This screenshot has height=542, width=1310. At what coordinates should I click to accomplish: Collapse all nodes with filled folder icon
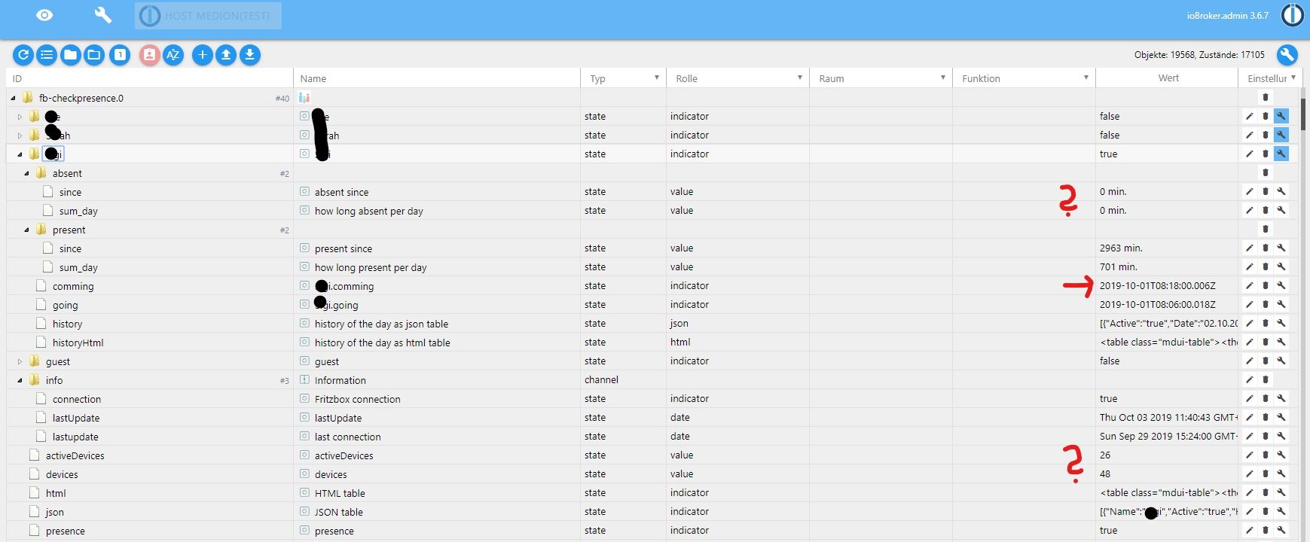point(70,55)
